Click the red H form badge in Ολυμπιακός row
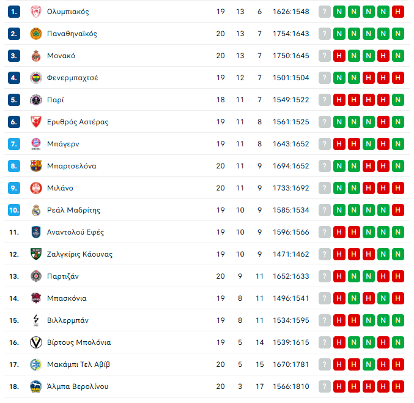The height and width of the screenshot is (403, 414). point(398,12)
